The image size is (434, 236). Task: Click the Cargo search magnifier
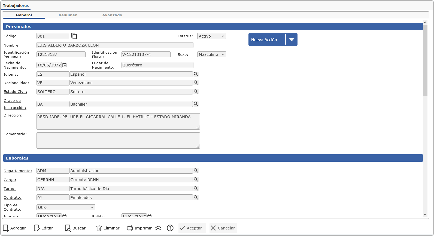click(196, 179)
